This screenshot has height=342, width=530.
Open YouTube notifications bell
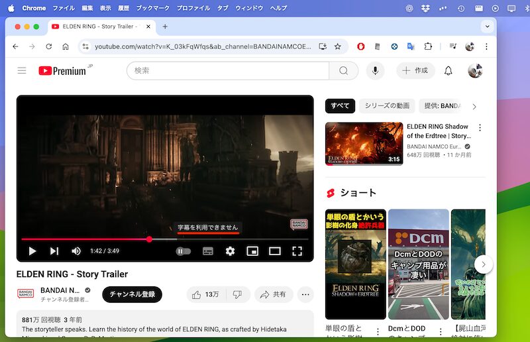pos(449,71)
